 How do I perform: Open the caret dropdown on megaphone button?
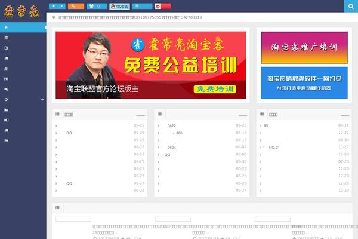pyautogui.click(x=62, y=6)
